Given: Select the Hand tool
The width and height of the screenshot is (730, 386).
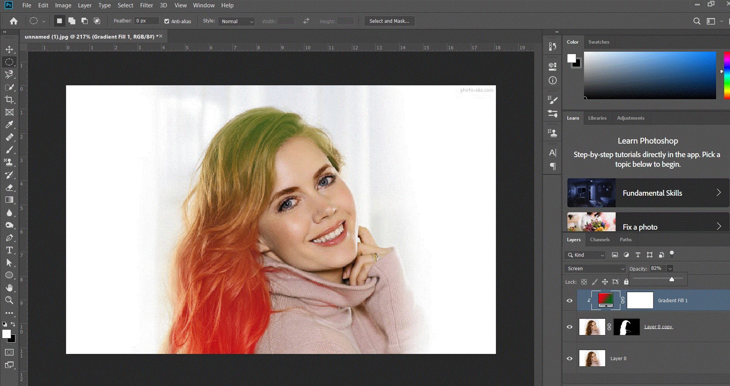Looking at the screenshot, I should pyautogui.click(x=9, y=288).
